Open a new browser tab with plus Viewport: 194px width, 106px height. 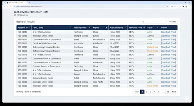[x=29, y=3]
